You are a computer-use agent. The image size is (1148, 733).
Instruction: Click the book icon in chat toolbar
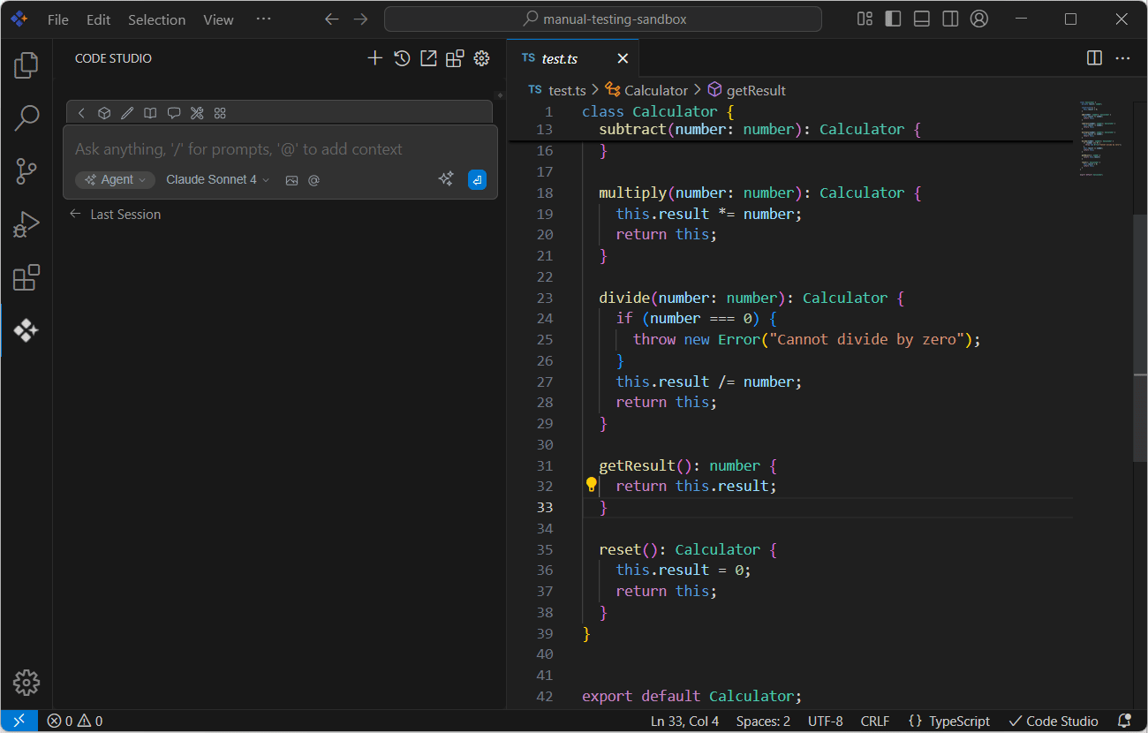[x=151, y=113]
